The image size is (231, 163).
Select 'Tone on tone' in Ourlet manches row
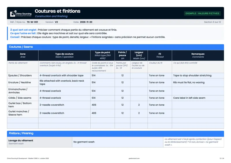160,113
